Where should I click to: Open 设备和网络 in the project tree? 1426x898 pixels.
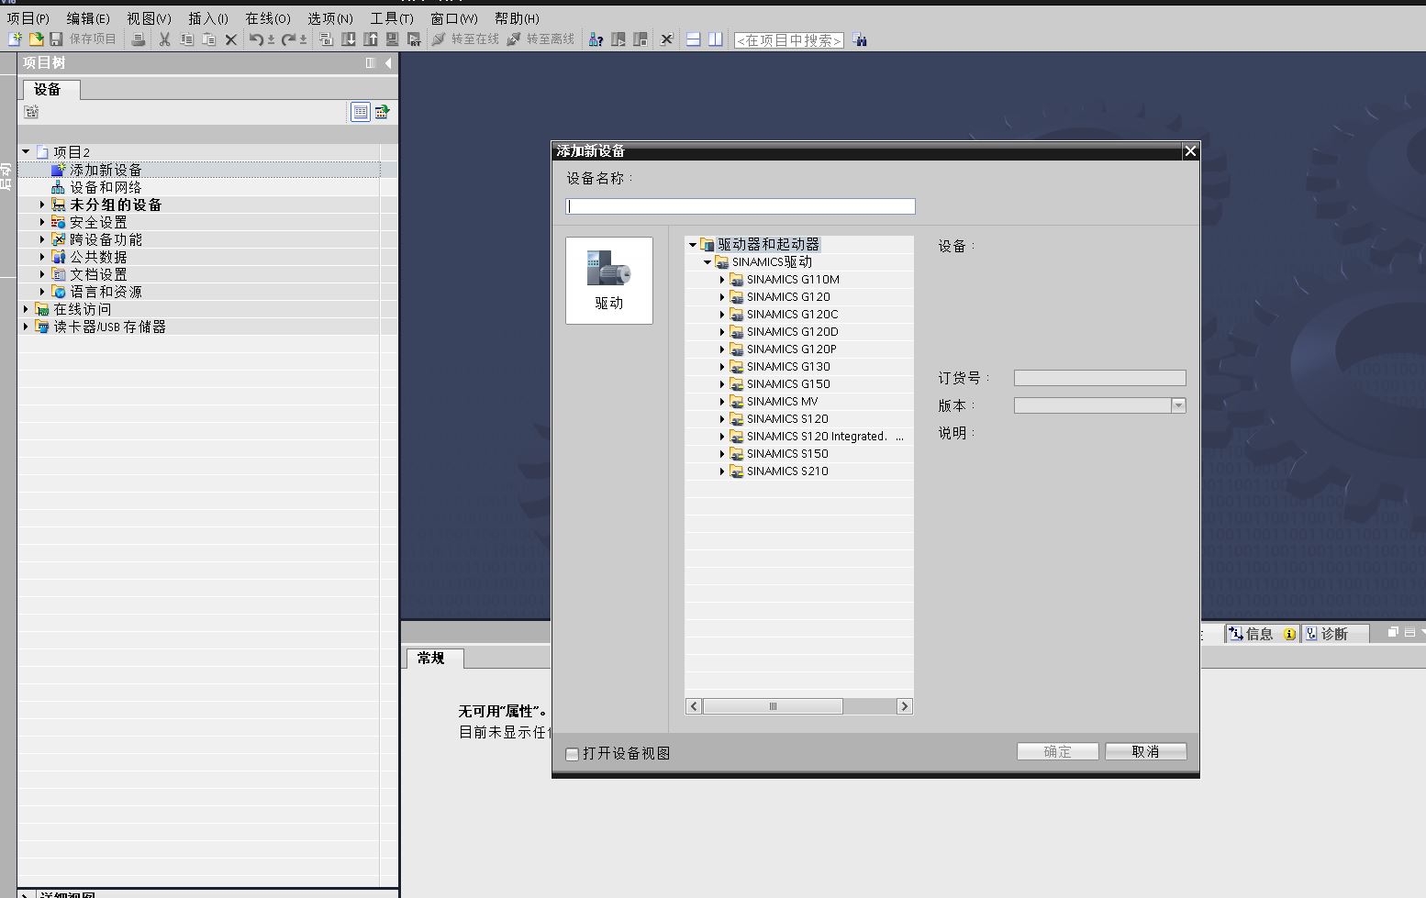coord(106,187)
